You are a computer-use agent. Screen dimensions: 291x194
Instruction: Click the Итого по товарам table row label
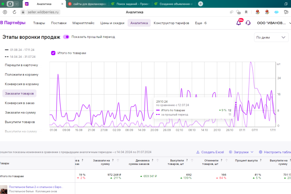12,176
